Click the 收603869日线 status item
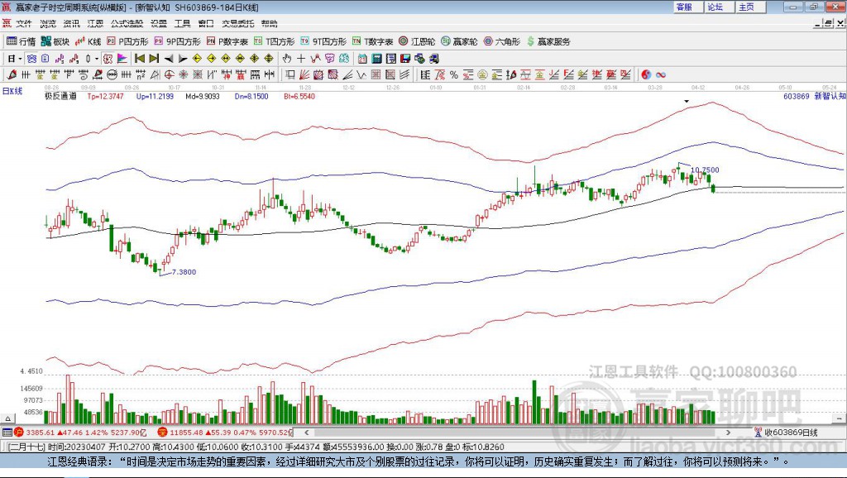 point(786,433)
